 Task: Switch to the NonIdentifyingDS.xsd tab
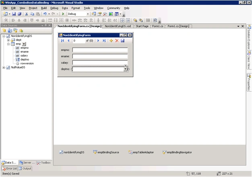[118, 26]
